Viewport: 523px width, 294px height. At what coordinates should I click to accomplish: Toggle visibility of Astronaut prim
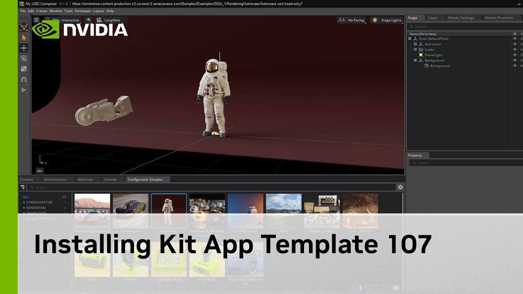515,44
